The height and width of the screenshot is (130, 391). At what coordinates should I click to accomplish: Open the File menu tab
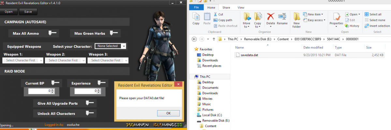click(196, 7)
